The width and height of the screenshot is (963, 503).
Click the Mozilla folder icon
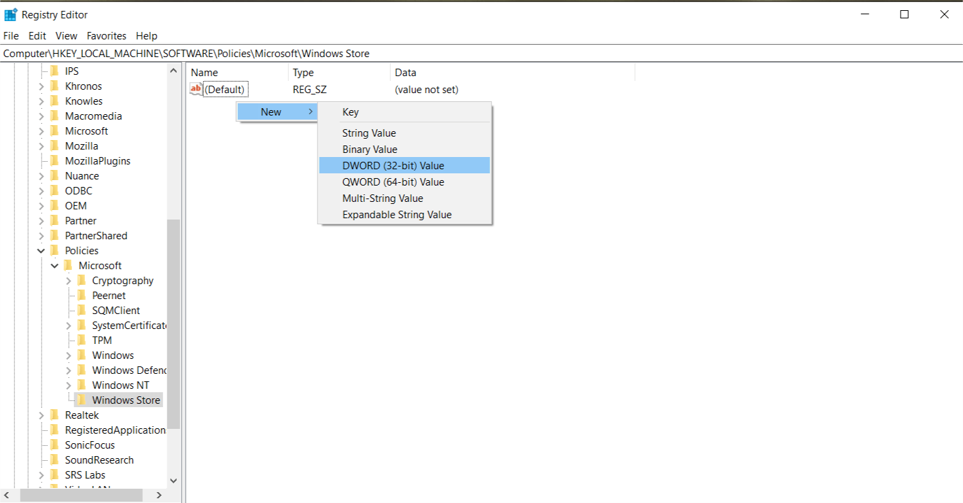point(54,145)
